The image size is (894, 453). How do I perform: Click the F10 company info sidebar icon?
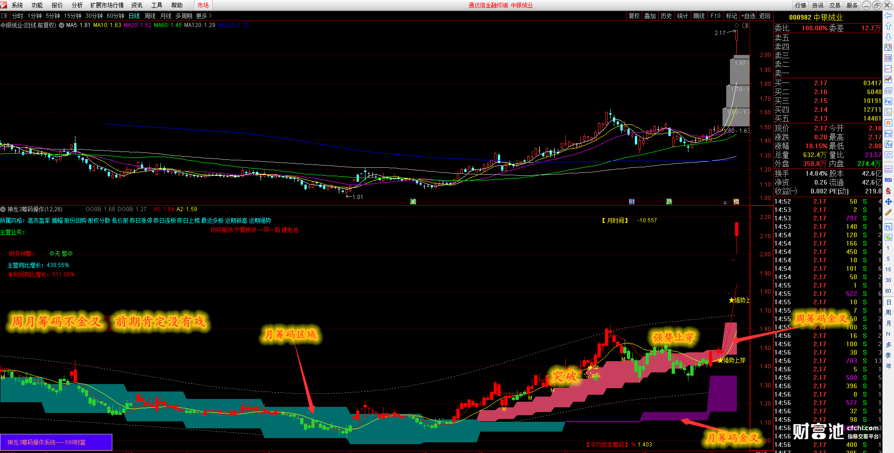click(888, 101)
